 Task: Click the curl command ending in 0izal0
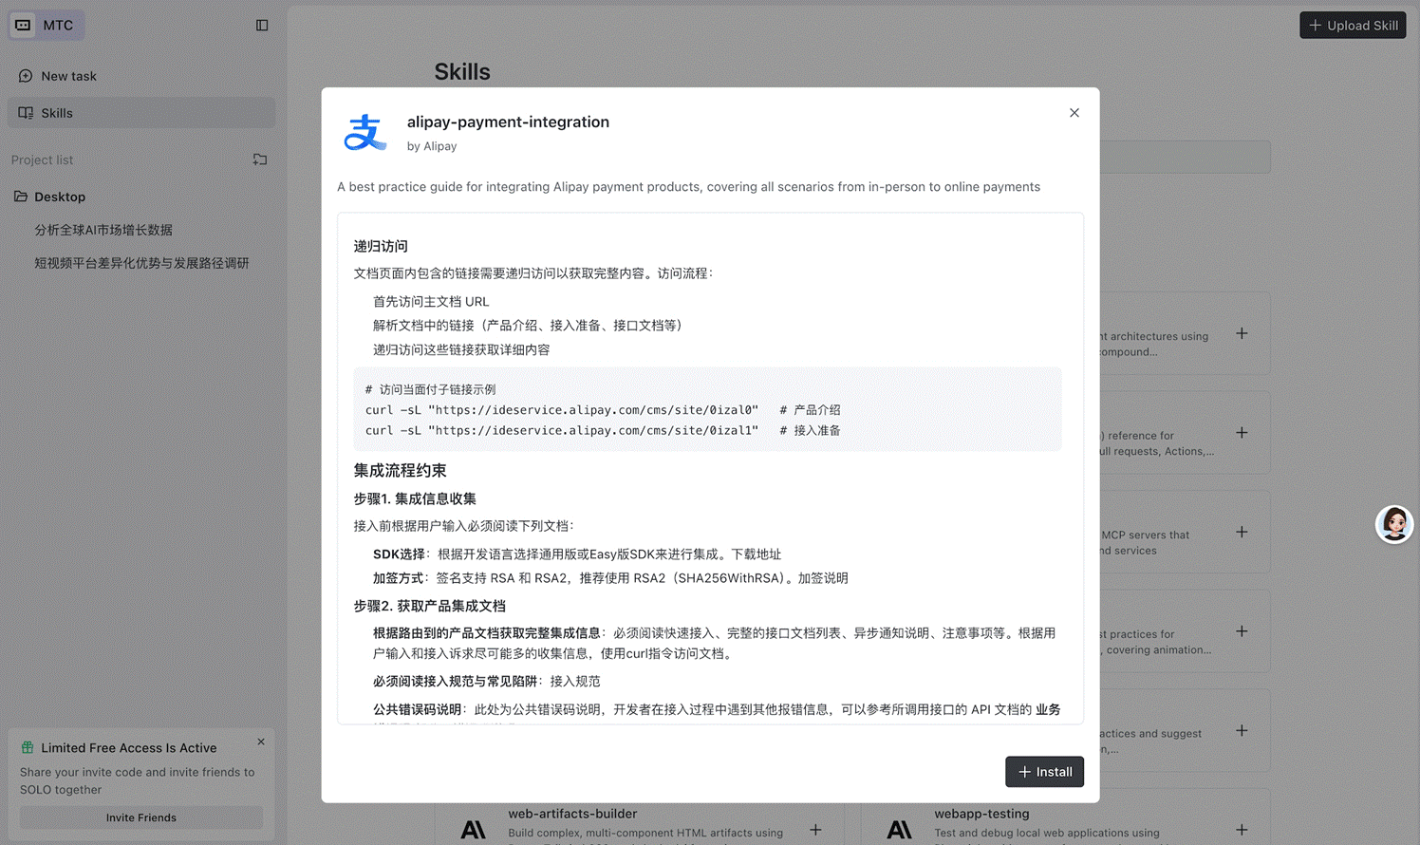562,410
